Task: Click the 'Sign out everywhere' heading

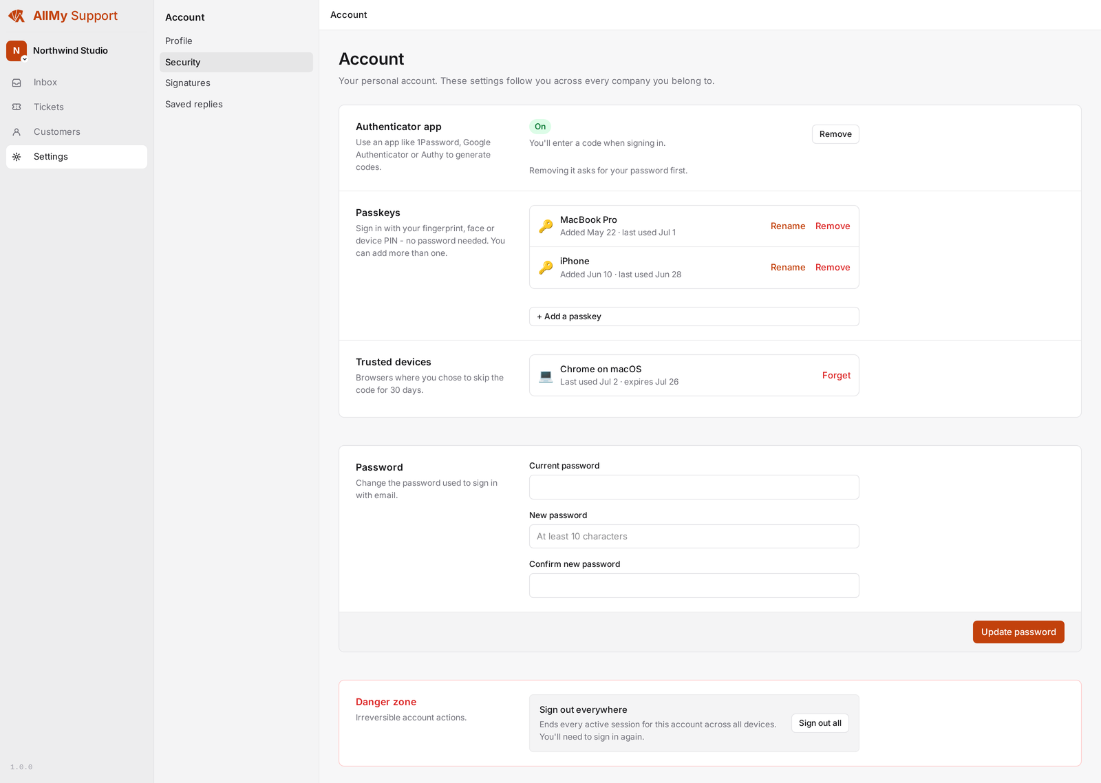Action: click(x=584, y=710)
